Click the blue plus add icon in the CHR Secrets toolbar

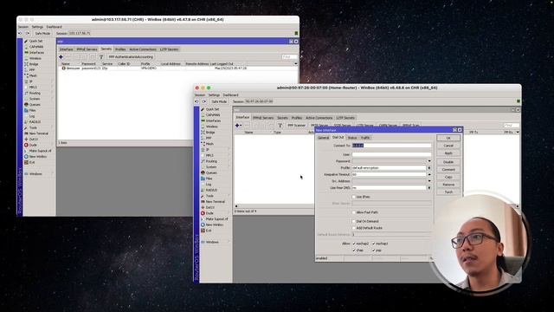(61, 57)
